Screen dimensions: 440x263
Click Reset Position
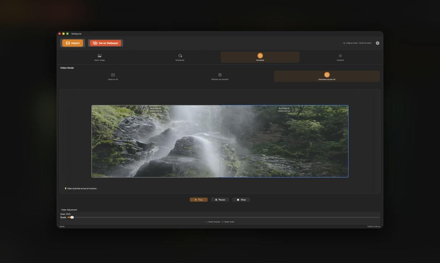coord(213,222)
